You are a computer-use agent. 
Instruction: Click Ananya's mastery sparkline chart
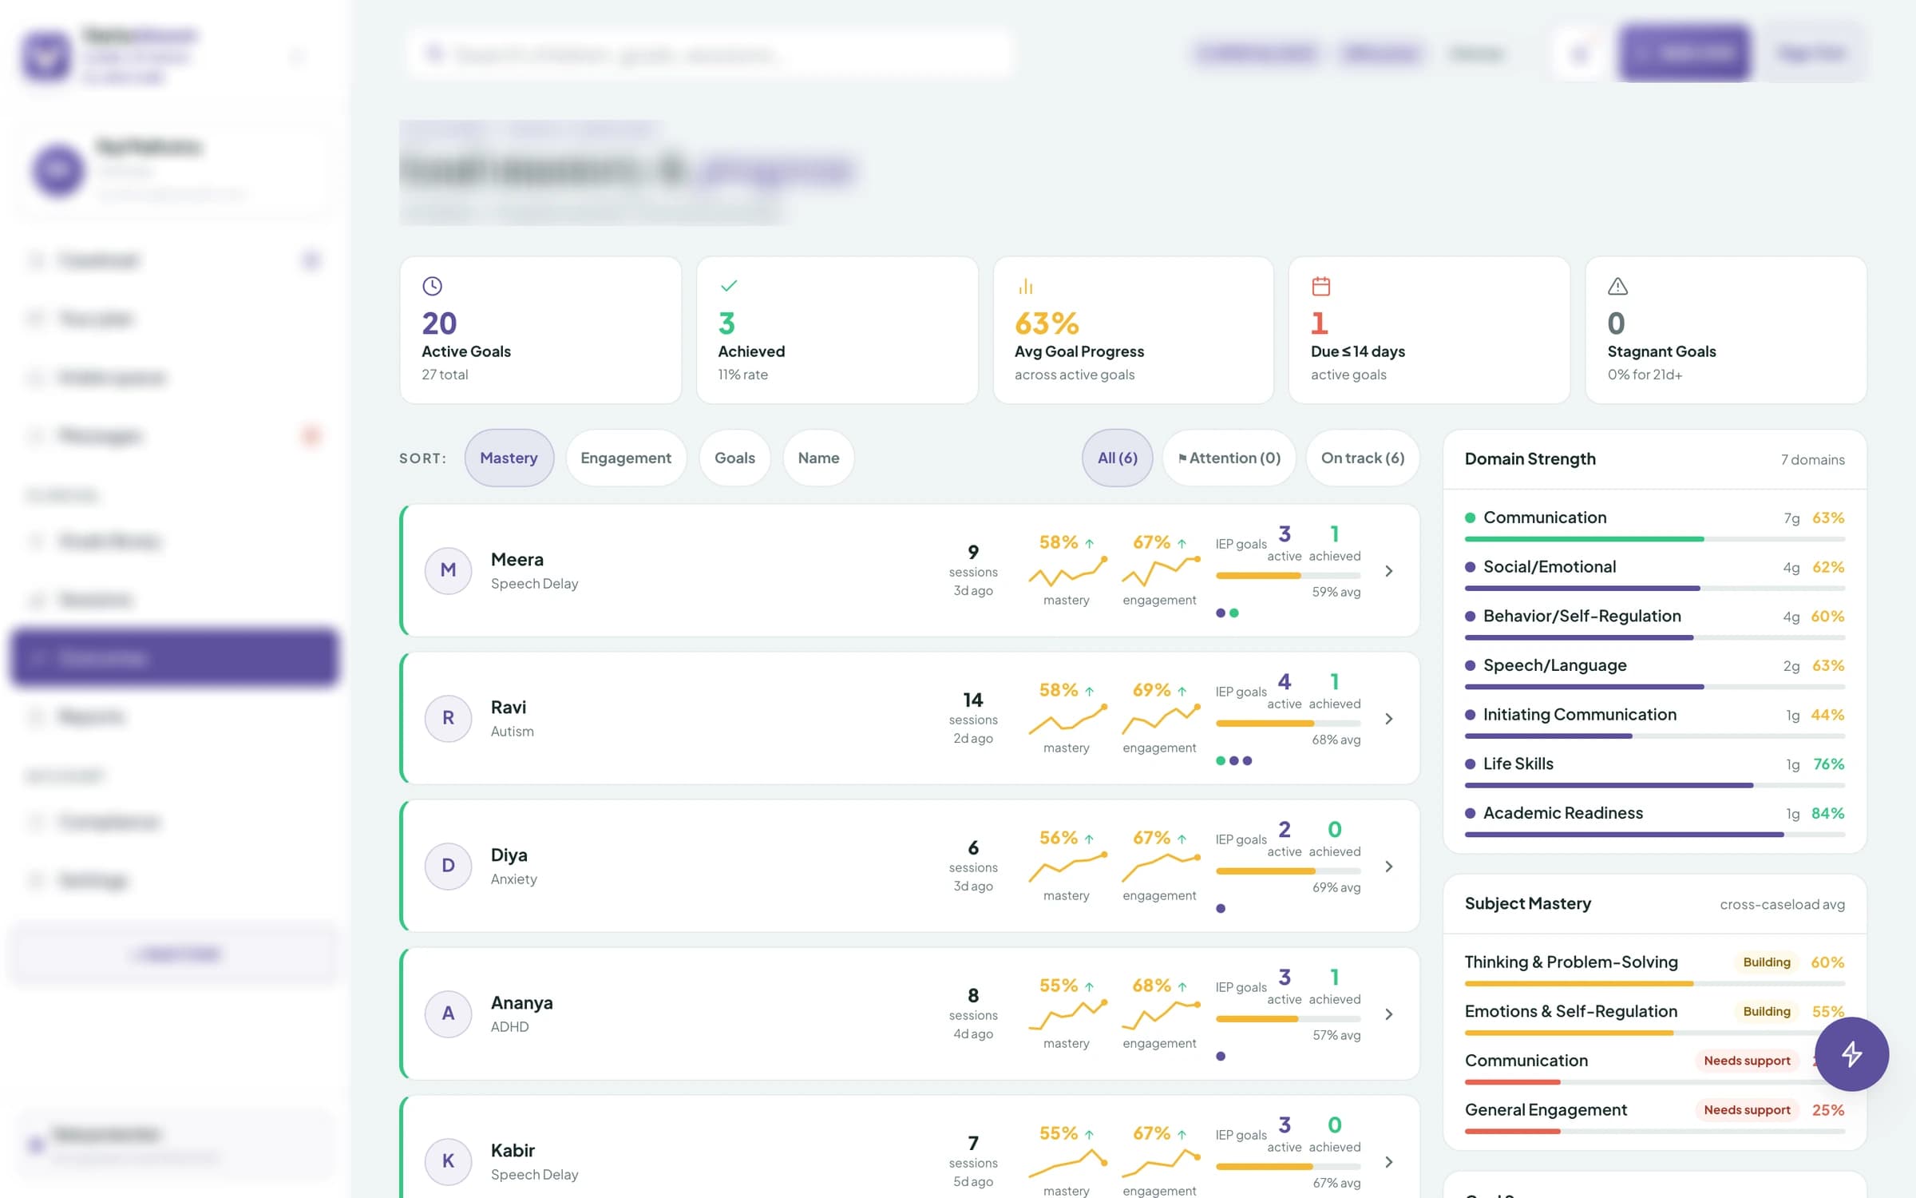tap(1067, 1015)
